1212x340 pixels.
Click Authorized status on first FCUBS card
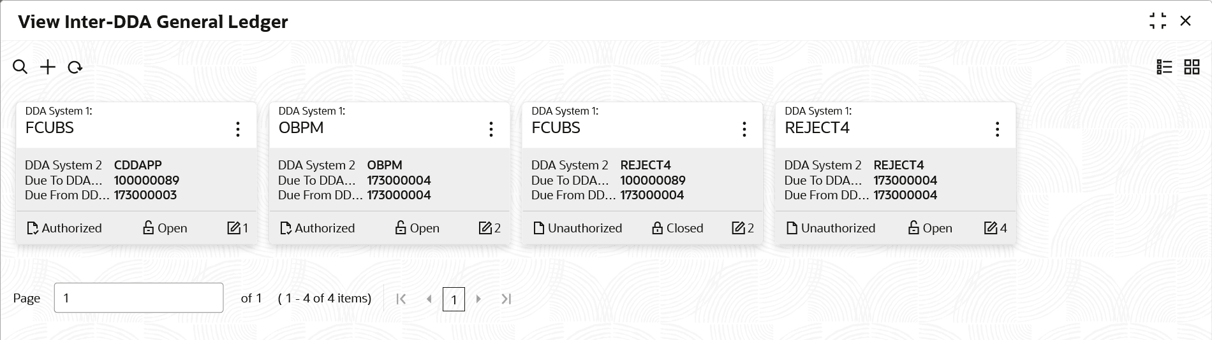pyautogui.click(x=64, y=228)
